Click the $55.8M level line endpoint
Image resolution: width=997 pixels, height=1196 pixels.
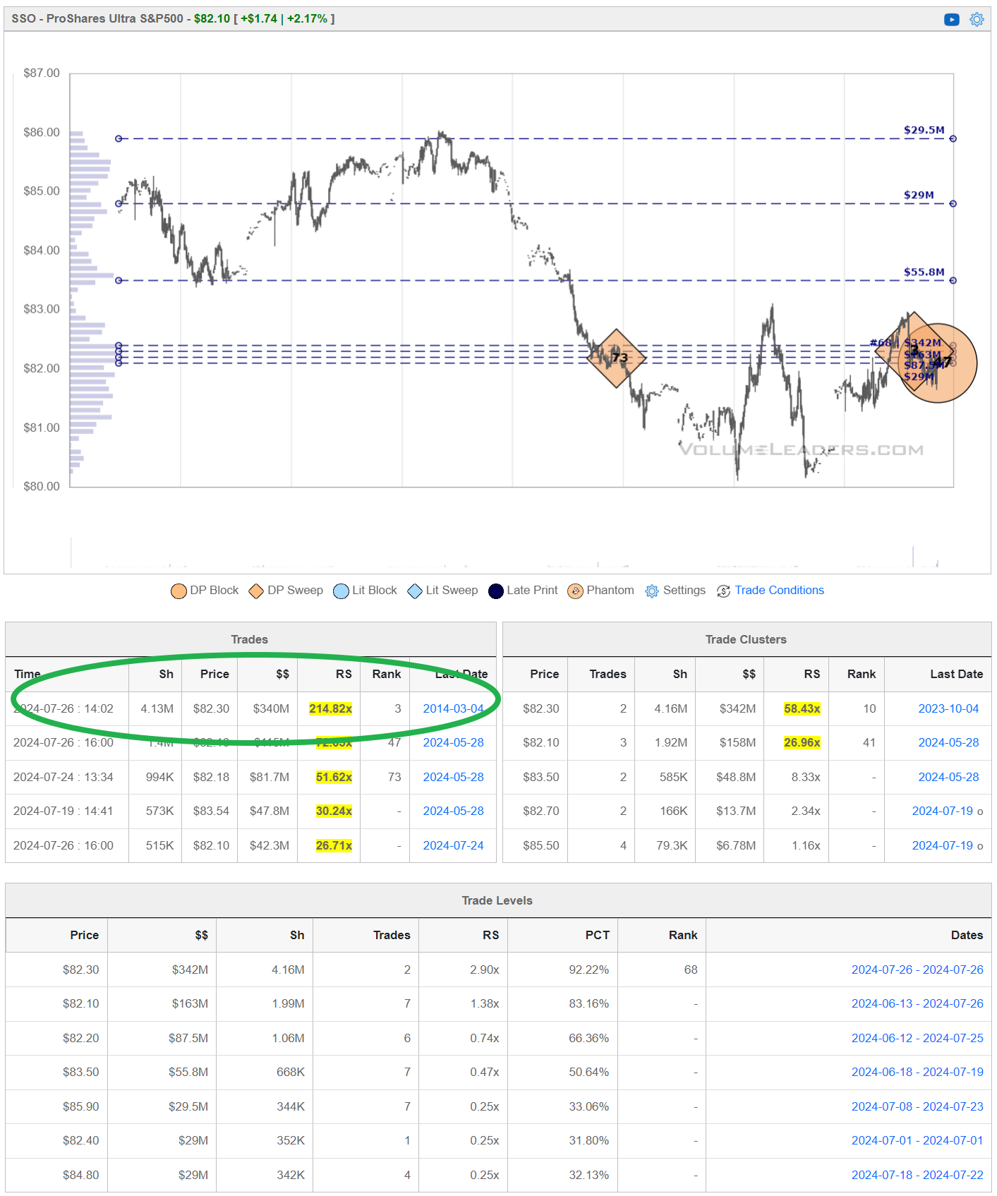[953, 280]
